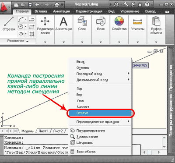175x163 pixels.
Task: Choose Панорамирование in the context menu
Action: click(x=101, y=131)
